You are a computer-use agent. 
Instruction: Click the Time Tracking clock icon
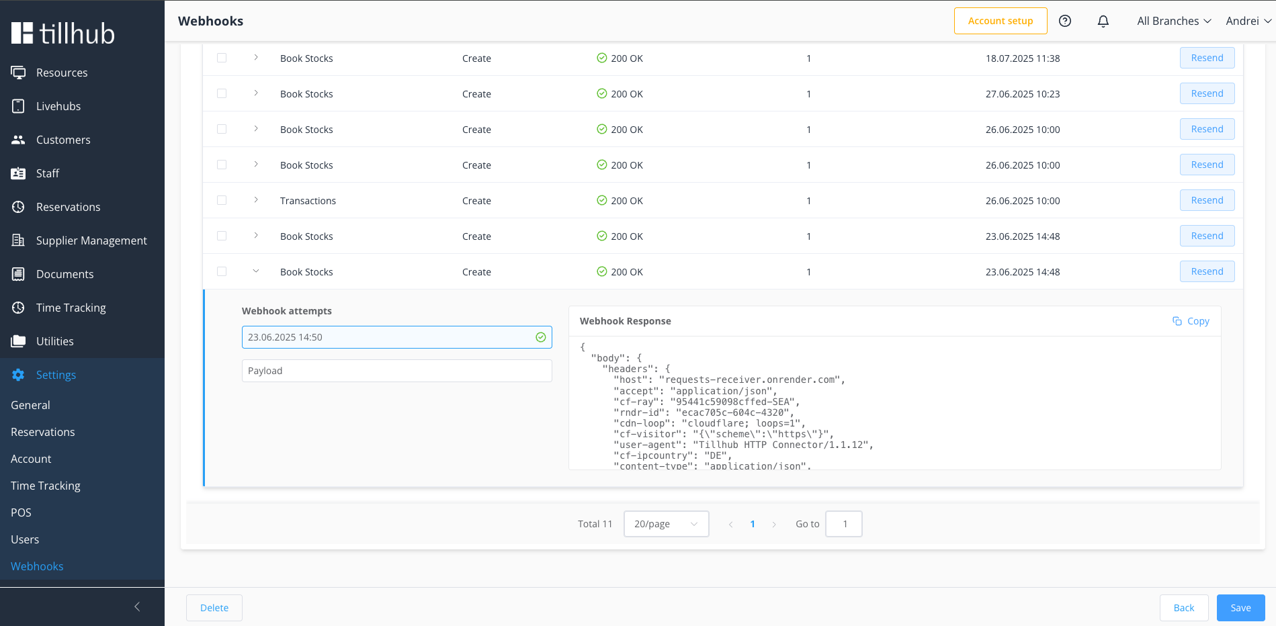[18, 308]
